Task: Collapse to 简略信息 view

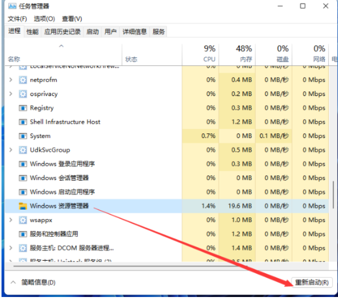Action: click(33, 282)
